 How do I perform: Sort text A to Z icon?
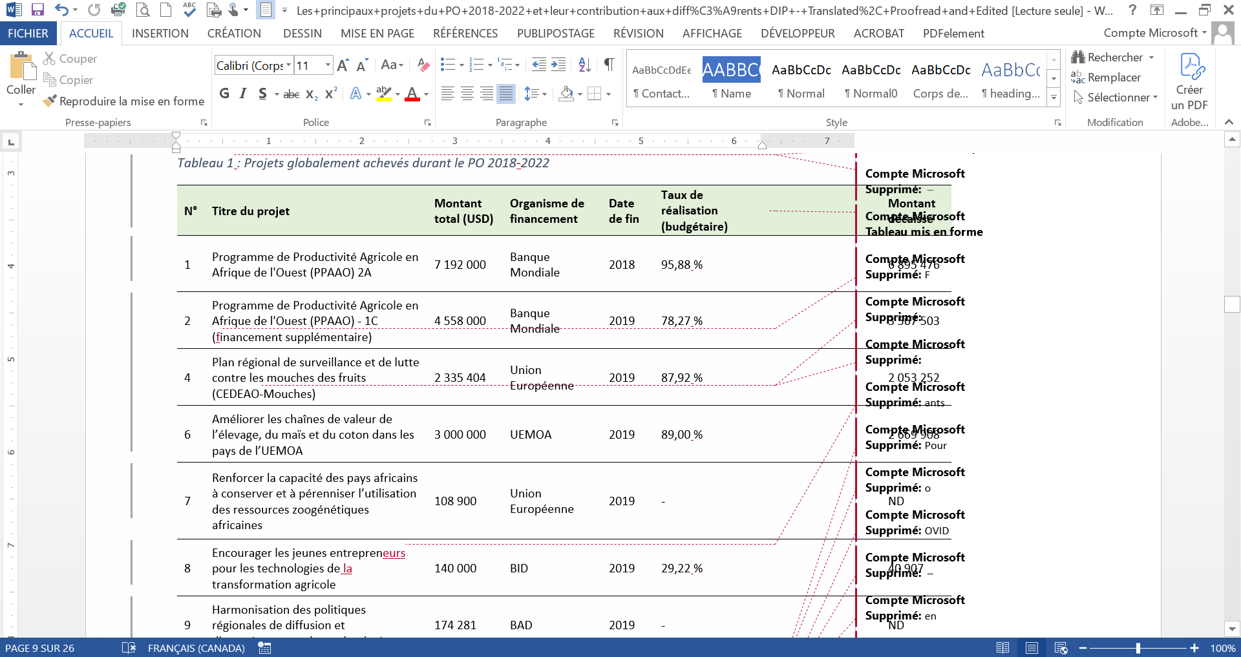pyautogui.click(x=584, y=65)
